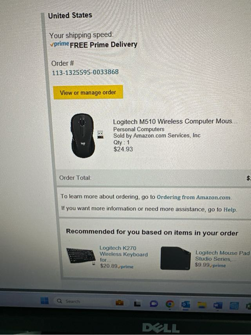Switch to Outlook in the taskbar

[x=186, y=304]
